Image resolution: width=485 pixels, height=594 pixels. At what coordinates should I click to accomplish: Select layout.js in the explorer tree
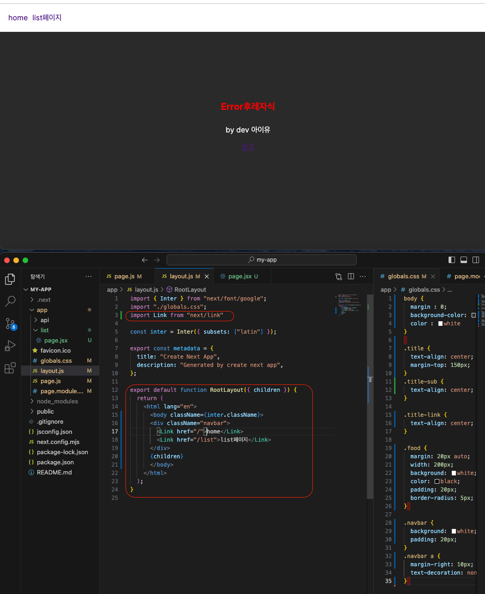(60, 371)
